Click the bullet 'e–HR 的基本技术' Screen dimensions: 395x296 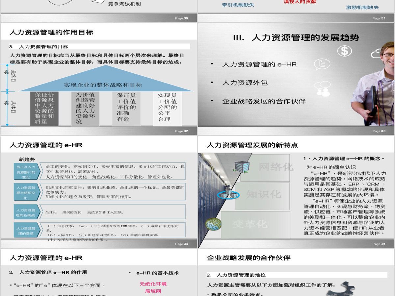click(157, 273)
